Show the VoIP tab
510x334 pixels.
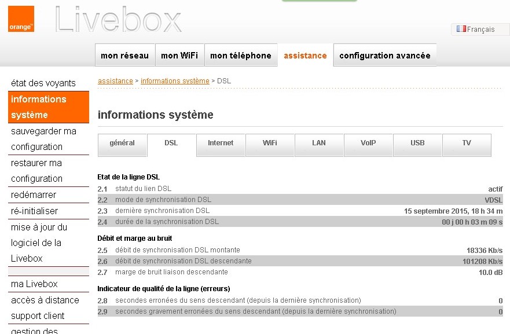click(368, 143)
